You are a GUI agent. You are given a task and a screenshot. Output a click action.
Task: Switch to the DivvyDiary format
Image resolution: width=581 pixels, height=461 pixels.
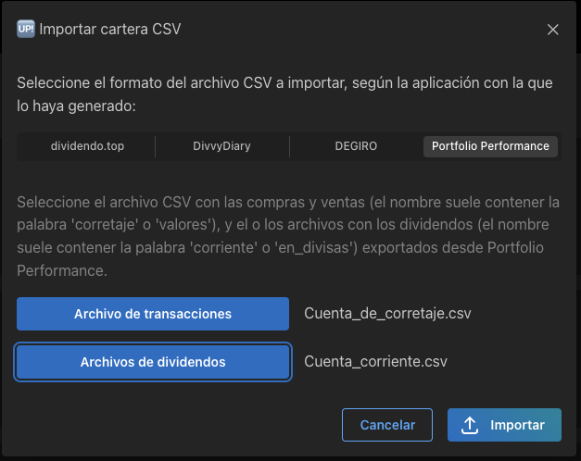point(221,146)
